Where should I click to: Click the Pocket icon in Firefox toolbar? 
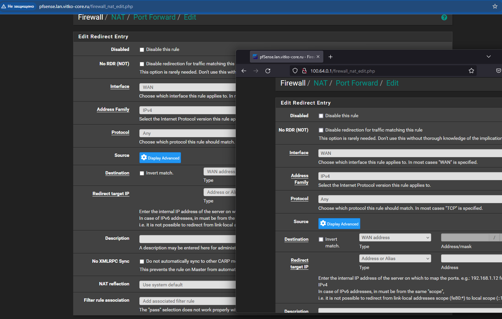coord(498,71)
